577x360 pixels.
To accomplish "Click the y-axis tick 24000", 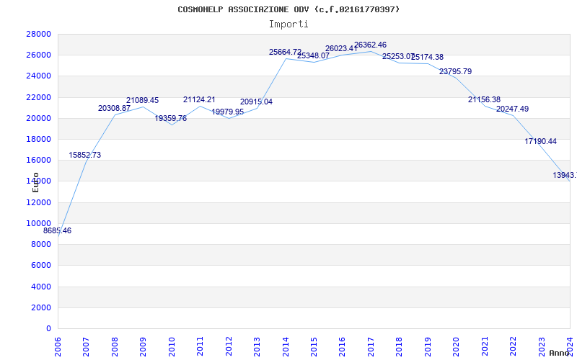I will click(39, 76).
